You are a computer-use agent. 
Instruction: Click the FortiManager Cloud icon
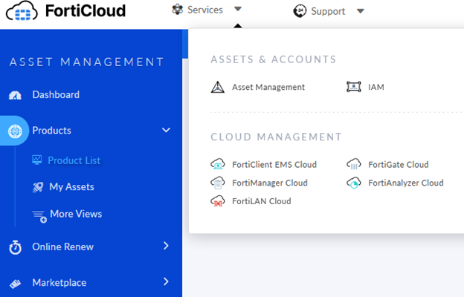coord(217,183)
